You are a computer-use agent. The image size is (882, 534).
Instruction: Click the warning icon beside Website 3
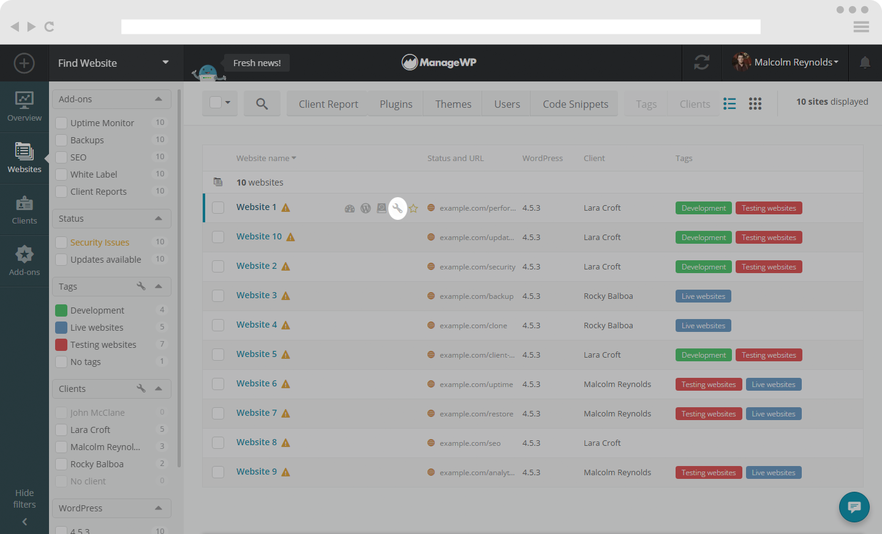285,296
